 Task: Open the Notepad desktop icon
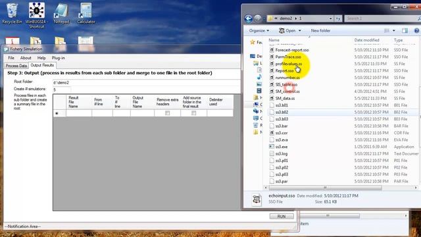[61, 13]
